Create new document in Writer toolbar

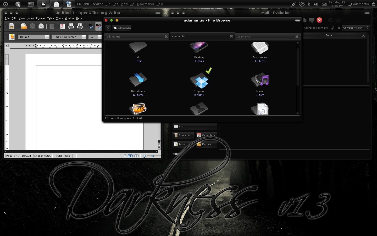click(12, 26)
